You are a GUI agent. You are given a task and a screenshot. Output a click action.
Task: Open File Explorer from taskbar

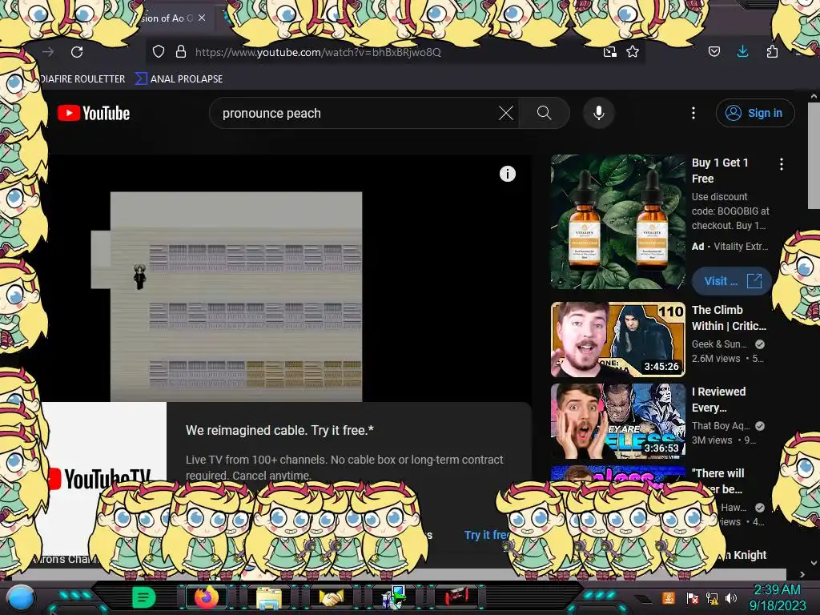coord(269,597)
